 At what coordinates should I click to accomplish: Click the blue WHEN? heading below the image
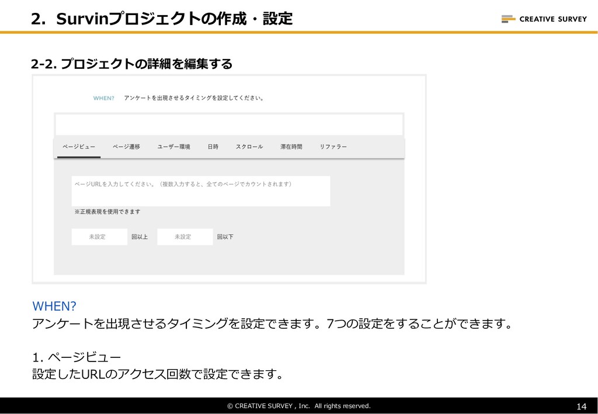tap(54, 306)
